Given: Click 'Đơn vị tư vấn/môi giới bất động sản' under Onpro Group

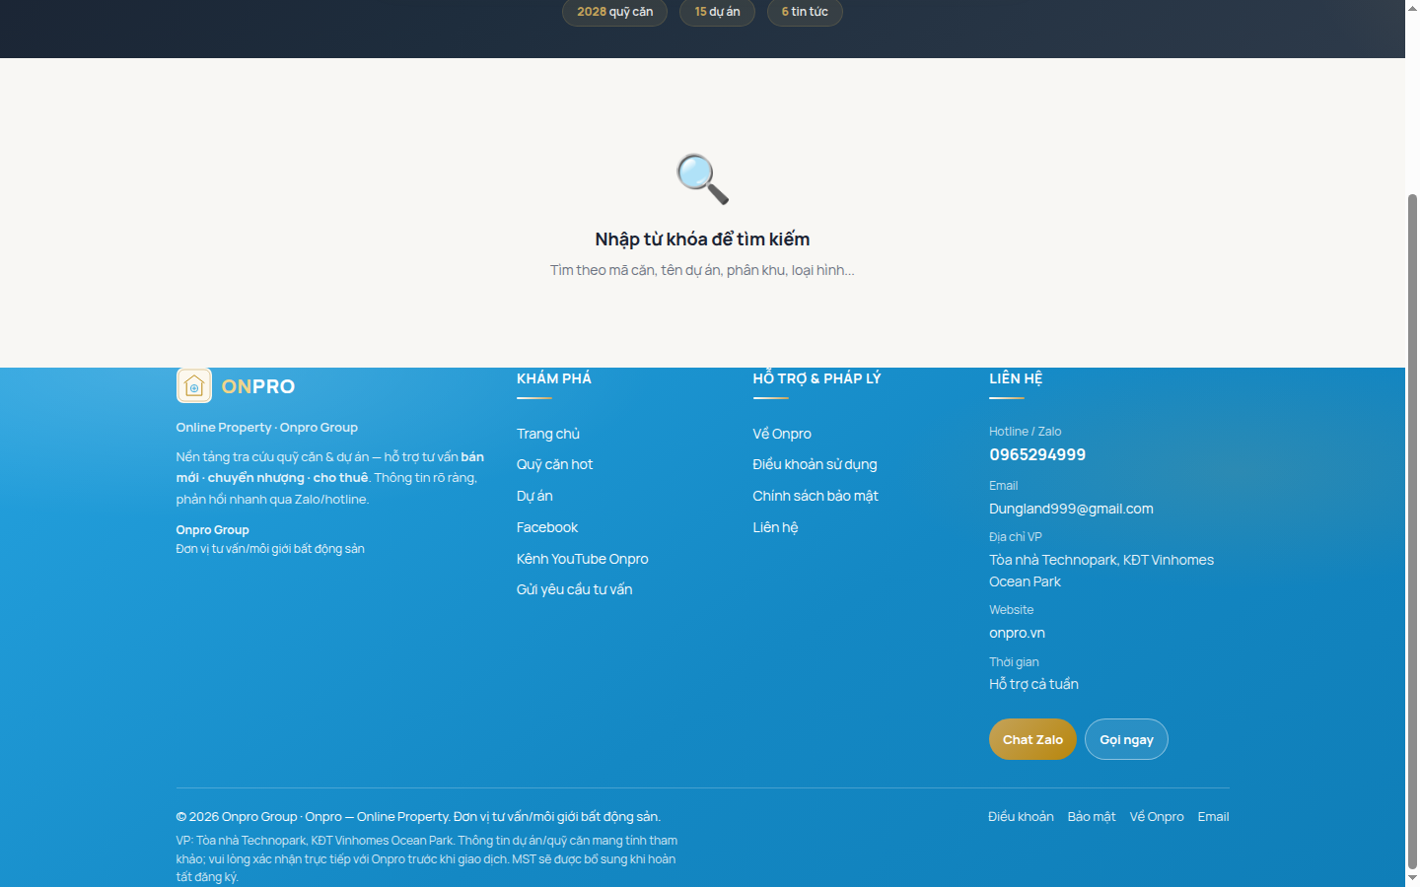Looking at the screenshot, I should point(270,549).
